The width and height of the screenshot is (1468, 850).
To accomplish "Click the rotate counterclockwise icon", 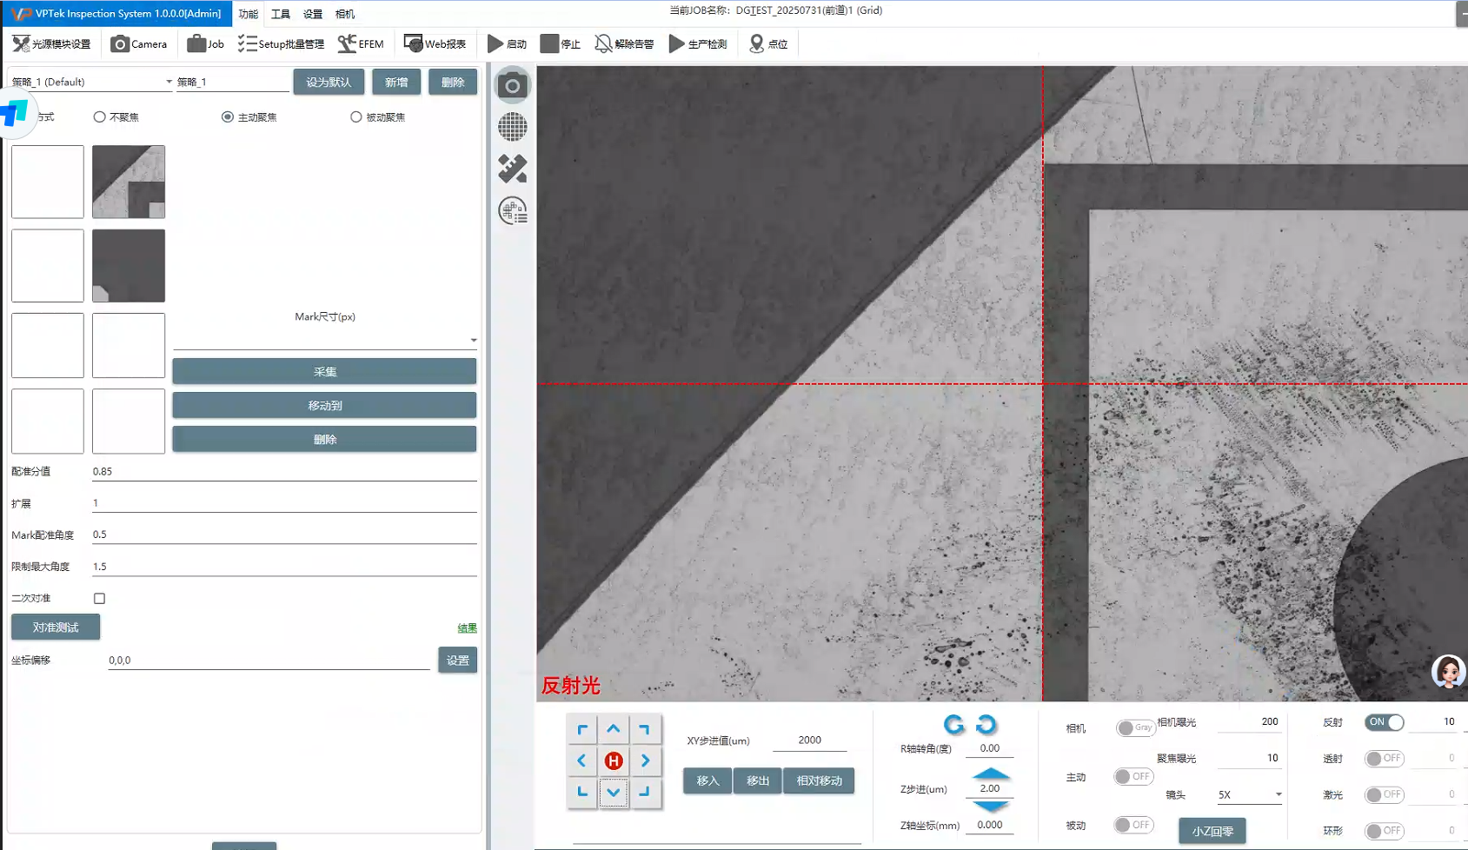I will (953, 724).
